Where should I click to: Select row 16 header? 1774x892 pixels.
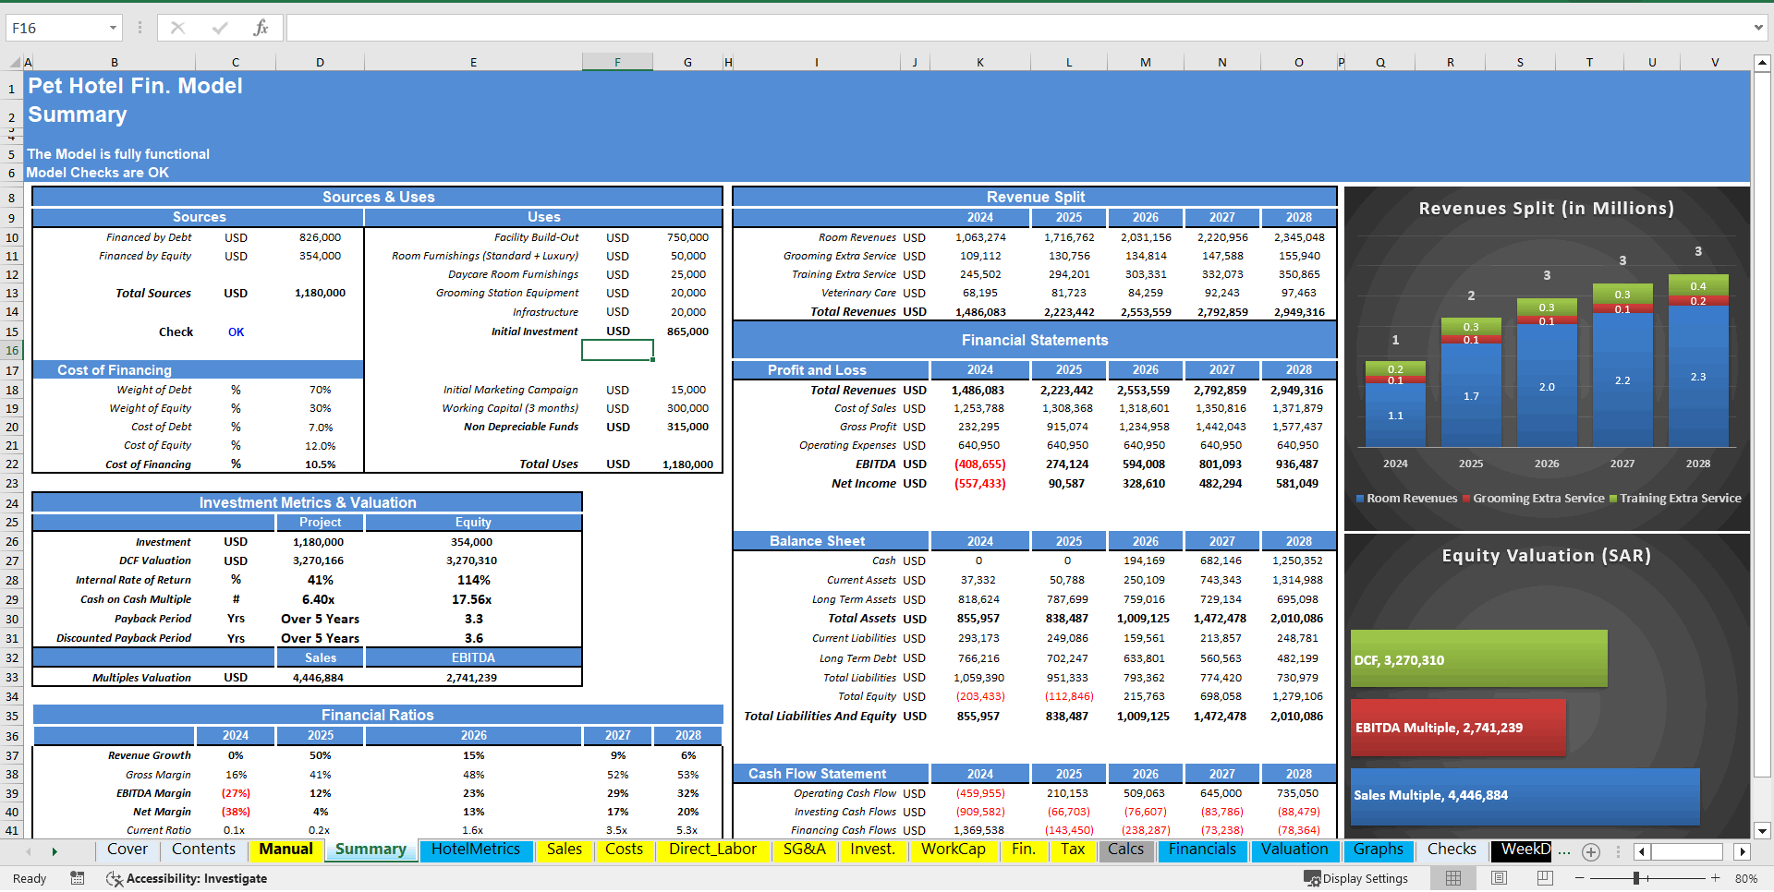(x=12, y=350)
